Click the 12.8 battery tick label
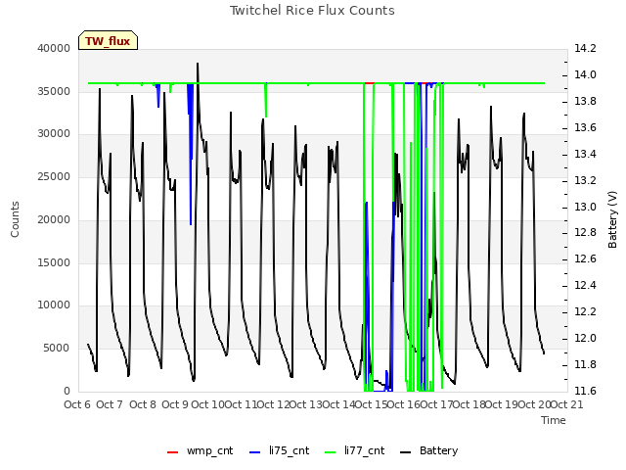 coord(585,233)
